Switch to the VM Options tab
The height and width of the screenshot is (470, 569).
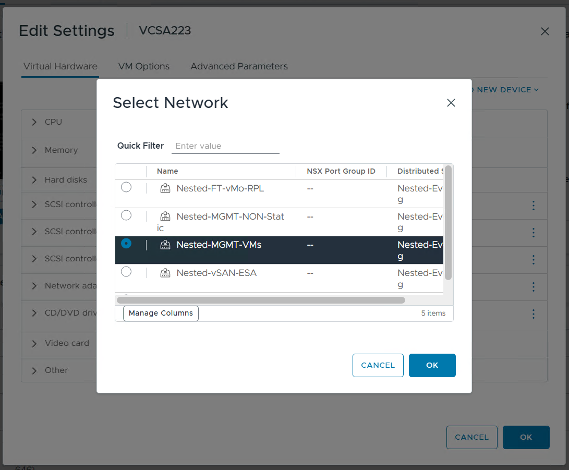click(x=144, y=66)
